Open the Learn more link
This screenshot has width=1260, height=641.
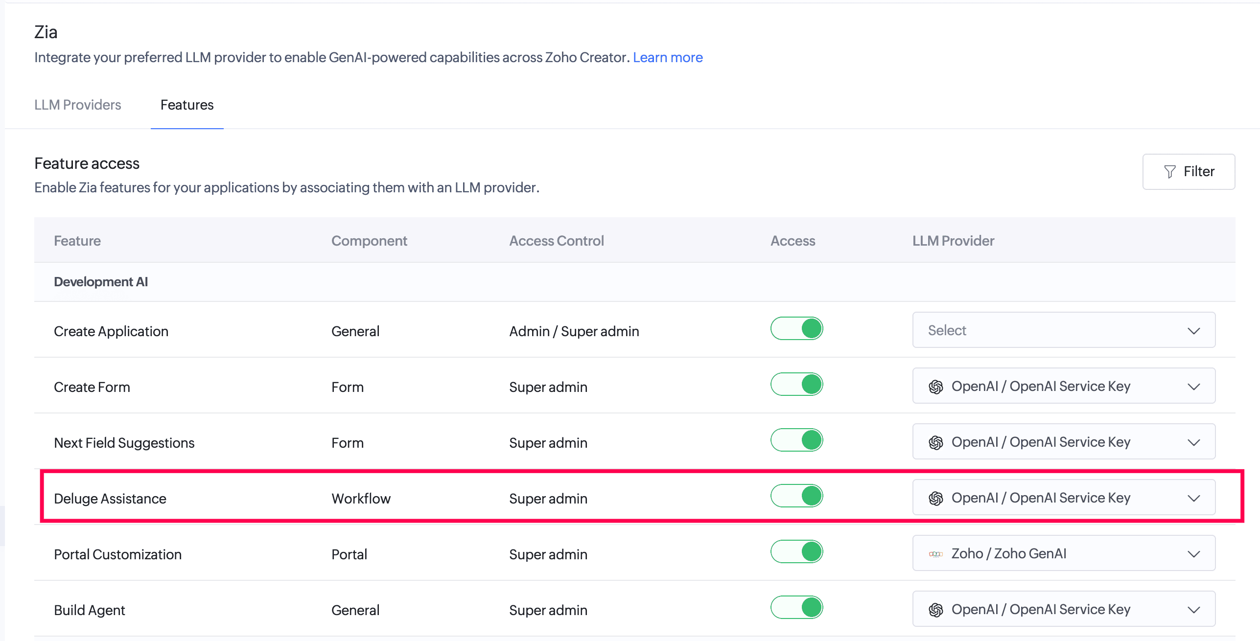coord(668,57)
